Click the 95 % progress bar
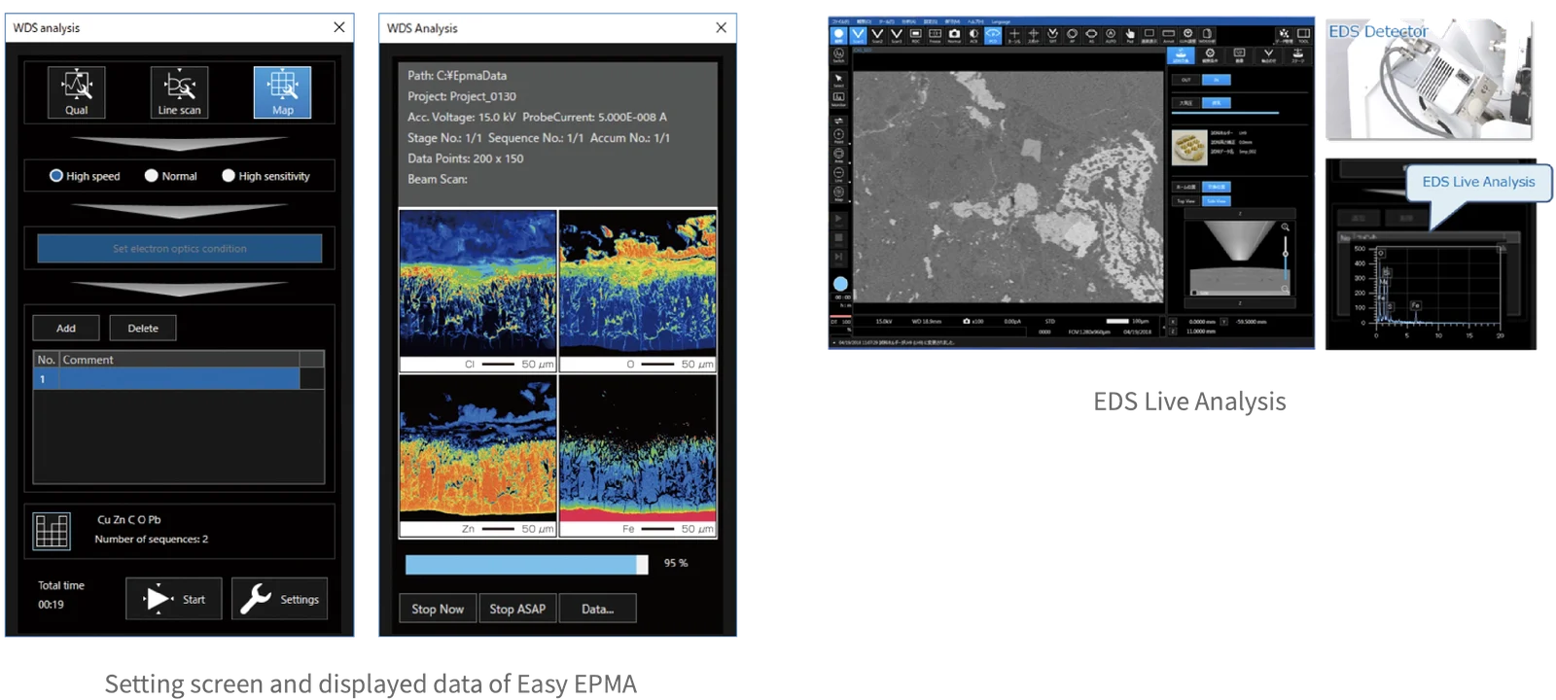 click(x=526, y=564)
